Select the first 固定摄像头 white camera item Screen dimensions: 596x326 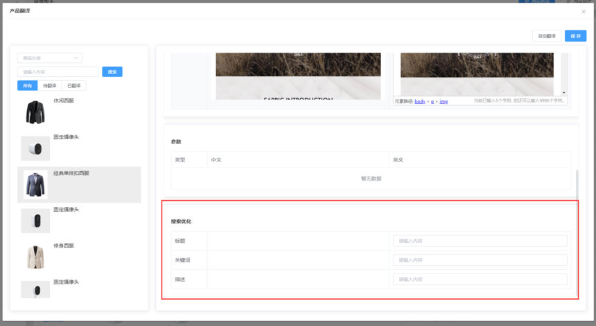click(35, 148)
